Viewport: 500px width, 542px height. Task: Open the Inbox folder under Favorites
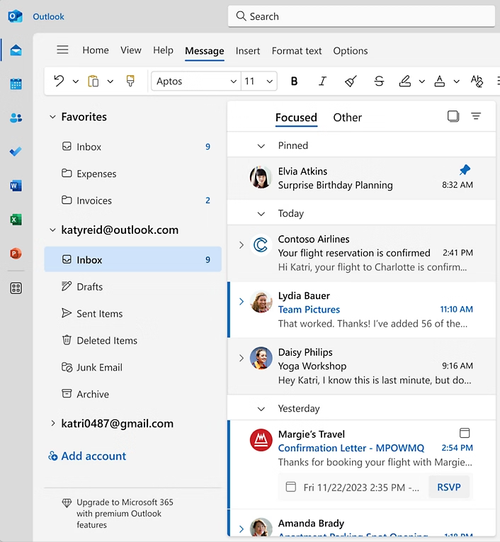(x=132, y=147)
